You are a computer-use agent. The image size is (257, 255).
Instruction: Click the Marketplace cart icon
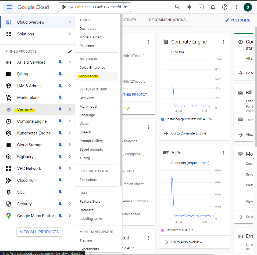[x=9, y=97]
